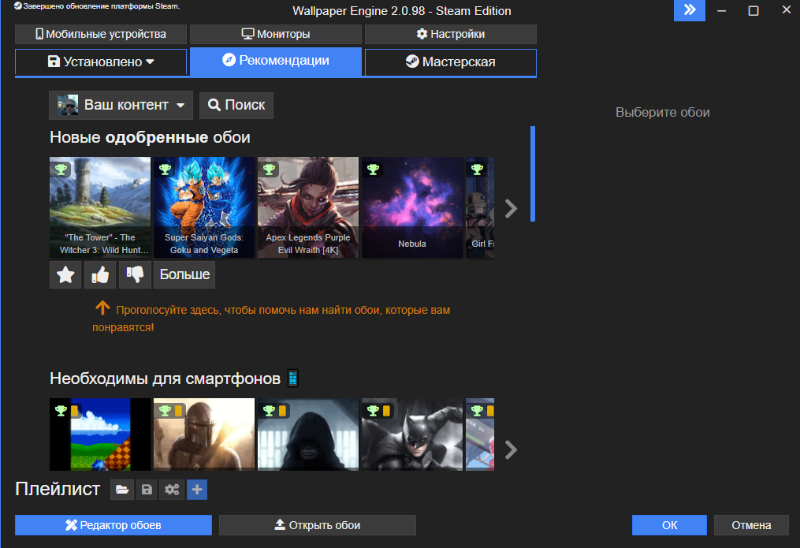Confirm with the ОК button
Viewport: 800px width, 548px height.
coord(669,525)
